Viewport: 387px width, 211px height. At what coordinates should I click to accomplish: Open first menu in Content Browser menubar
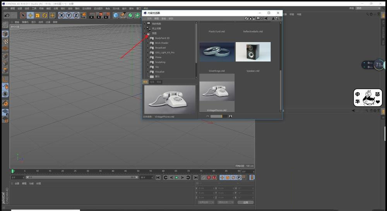pyautogui.click(x=149, y=19)
